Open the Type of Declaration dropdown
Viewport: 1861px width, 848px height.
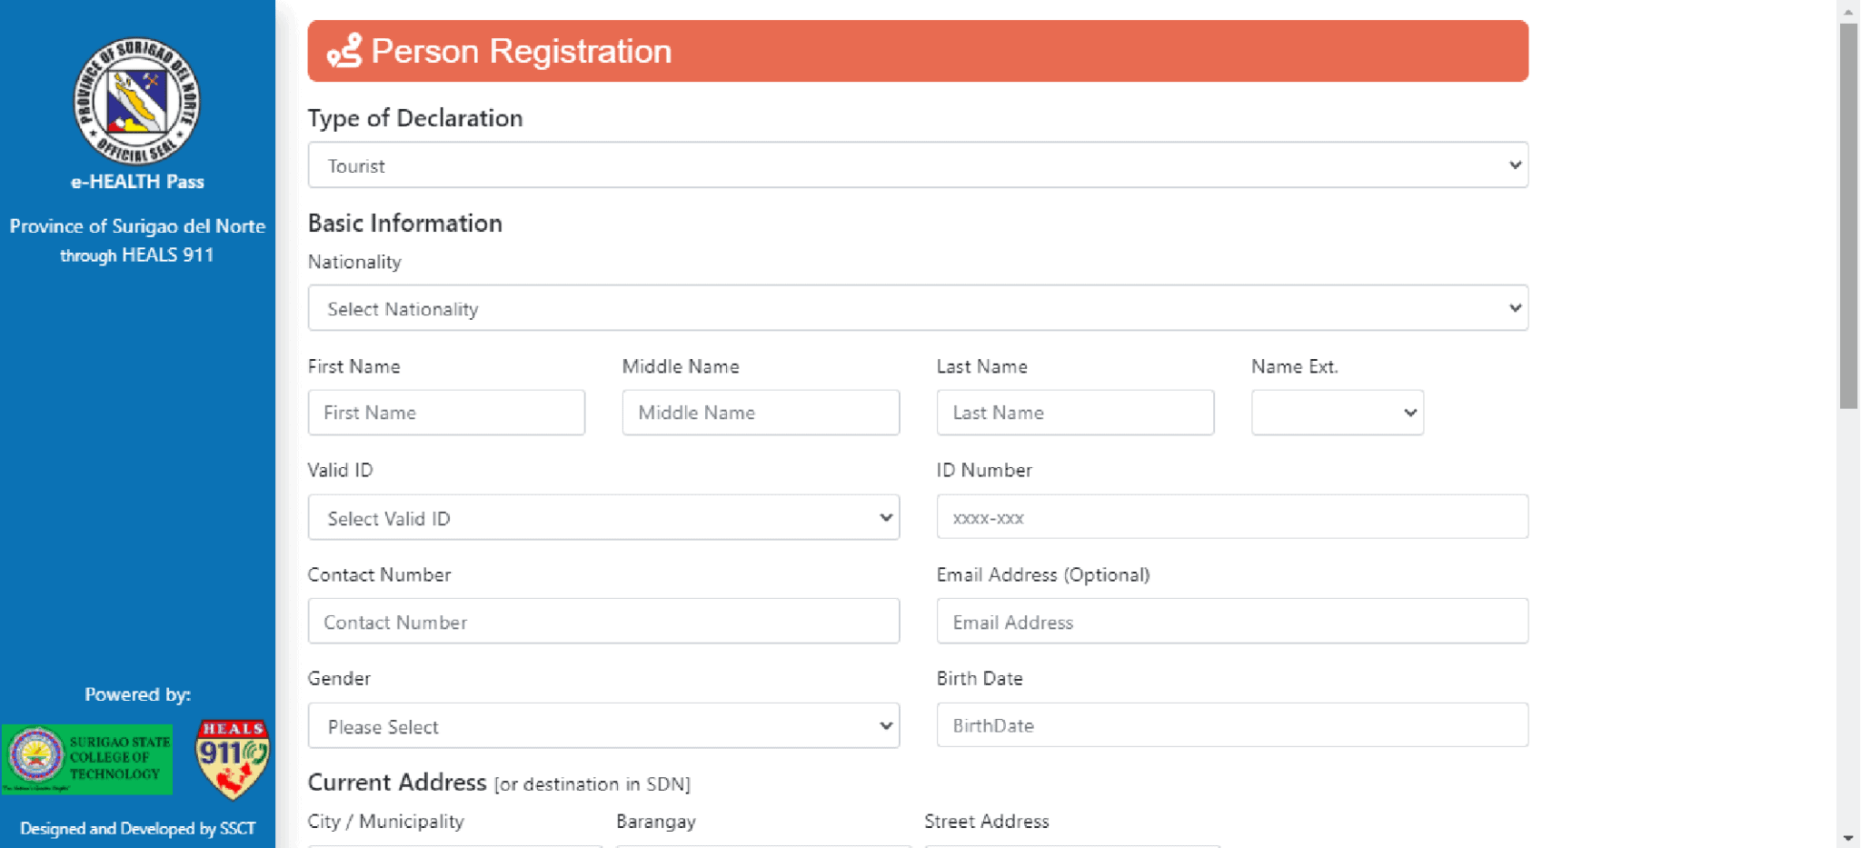click(x=917, y=165)
